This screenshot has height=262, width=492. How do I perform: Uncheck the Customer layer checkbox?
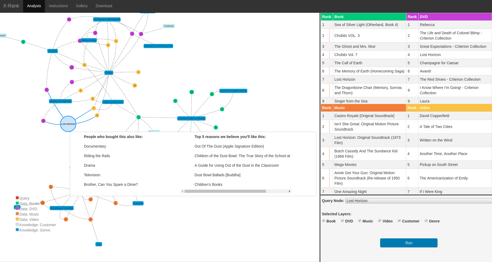pos(399,221)
